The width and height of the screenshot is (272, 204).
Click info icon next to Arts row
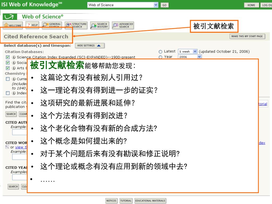pos(14,68)
